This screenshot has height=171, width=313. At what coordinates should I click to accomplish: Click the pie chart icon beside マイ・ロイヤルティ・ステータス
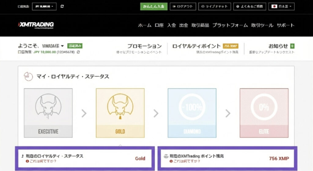28,77
